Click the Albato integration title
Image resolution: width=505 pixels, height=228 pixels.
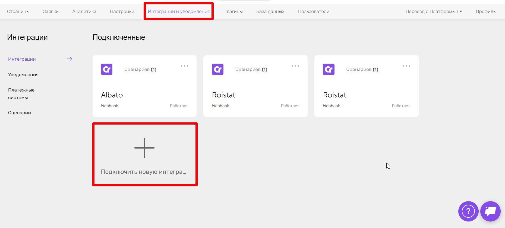click(x=112, y=95)
